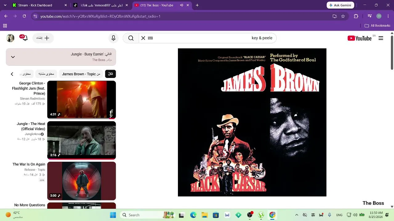Open the Chrome profile avatar

click(379, 16)
